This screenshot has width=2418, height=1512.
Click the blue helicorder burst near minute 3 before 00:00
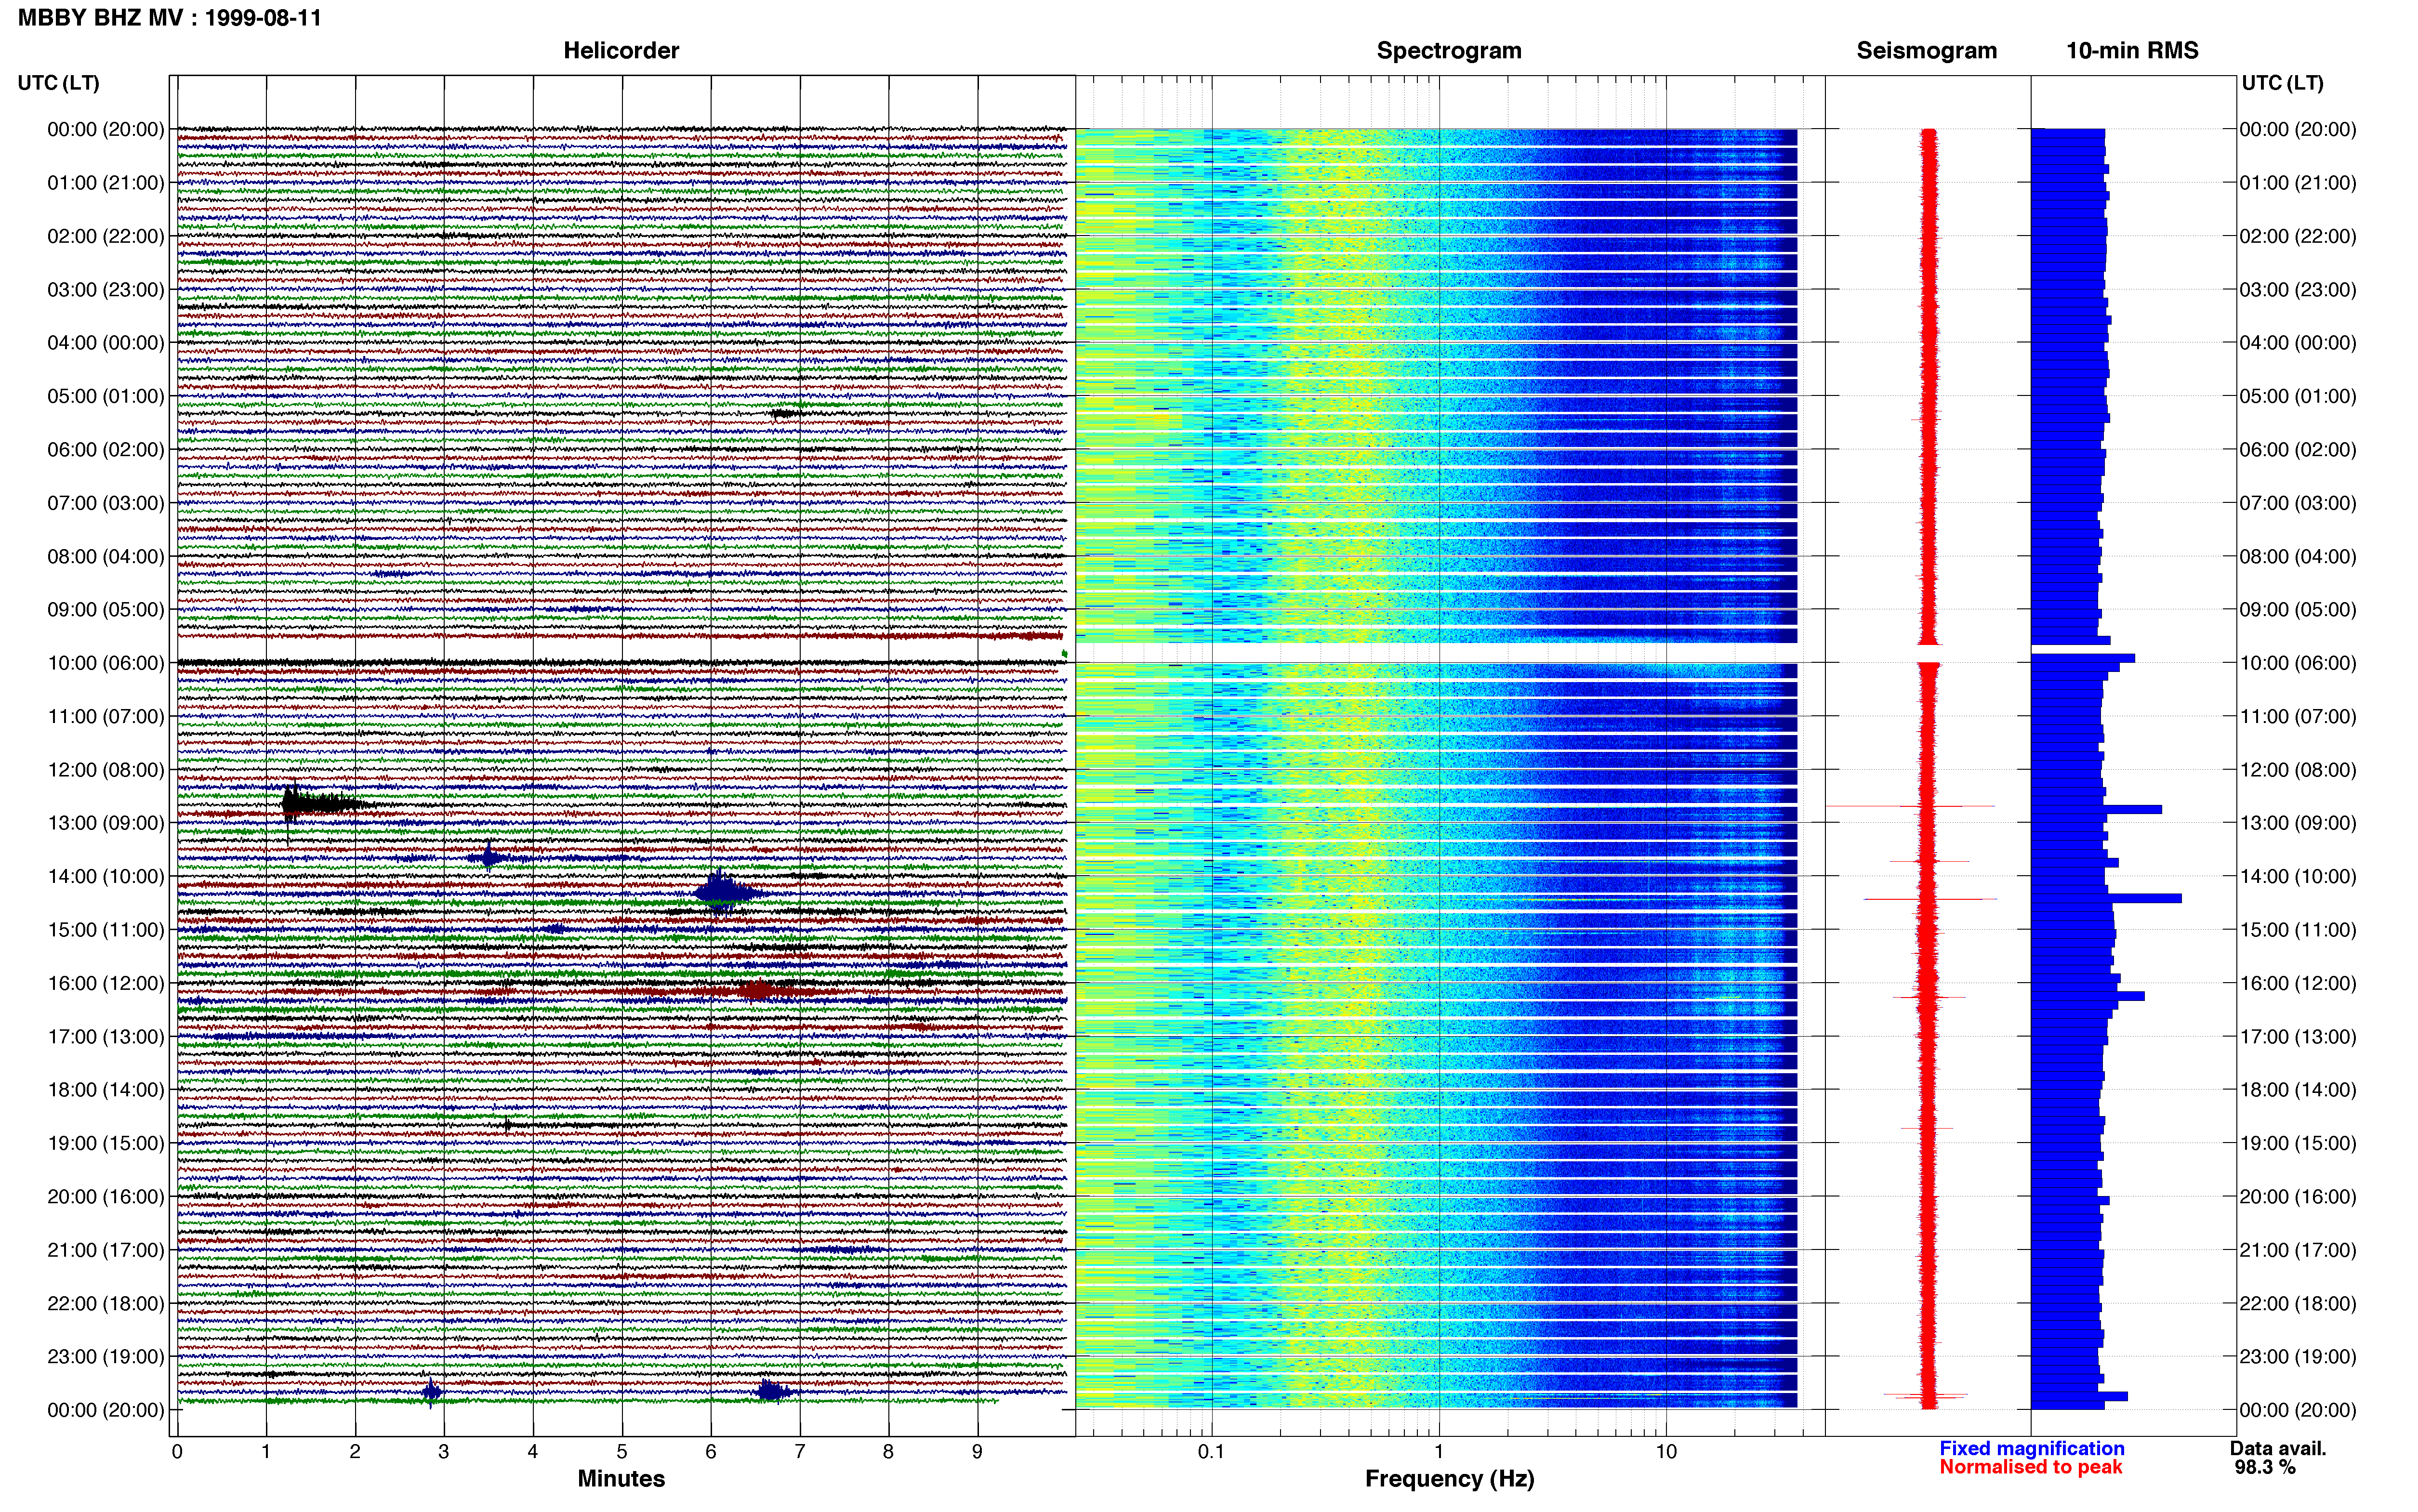tap(431, 1391)
